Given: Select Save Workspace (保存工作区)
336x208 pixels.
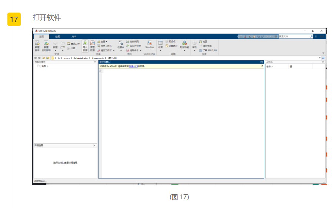Looking at the screenshot, I should (104, 46).
